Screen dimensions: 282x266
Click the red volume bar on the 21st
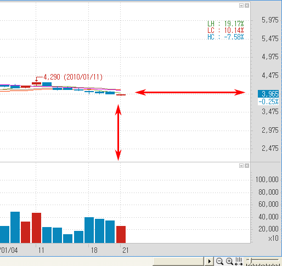coord(121,234)
